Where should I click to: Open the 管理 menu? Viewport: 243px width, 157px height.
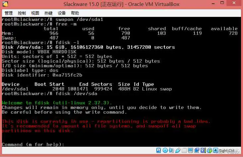9,13
